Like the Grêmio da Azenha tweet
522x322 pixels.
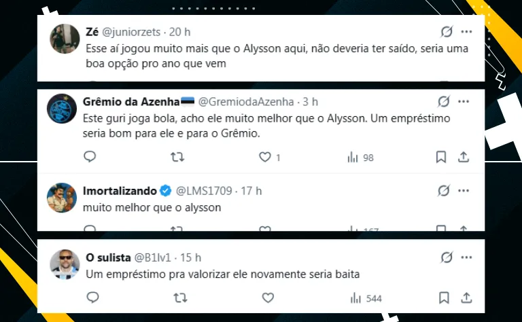[266, 157]
